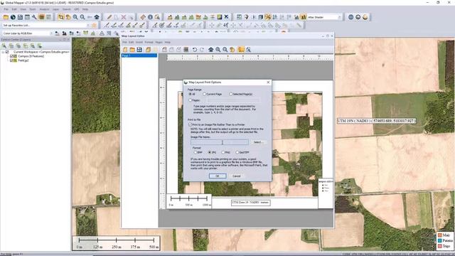The image size is (455, 256).
Task: Click the Pages range input field
Action: click(233, 100)
